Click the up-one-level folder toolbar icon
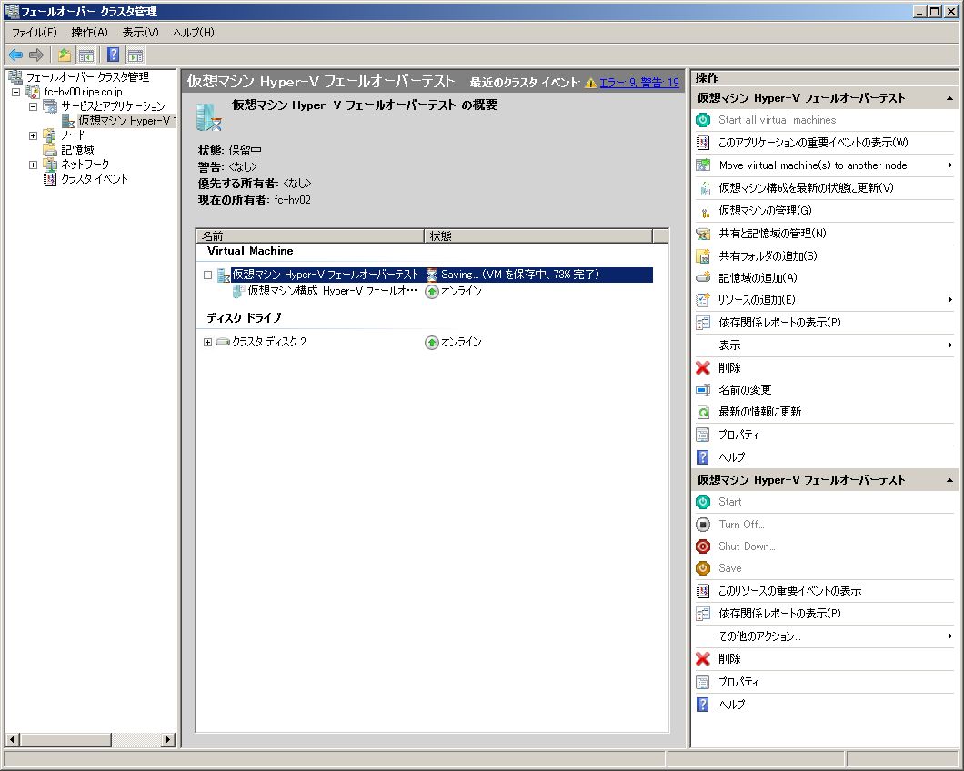Image resolution: width=964 pixels, height=771 pixels. tap(65, 55)
